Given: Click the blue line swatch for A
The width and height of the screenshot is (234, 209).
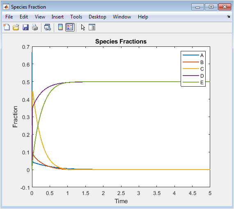Looking at the screenshot, I should click(x=191, y=55).
